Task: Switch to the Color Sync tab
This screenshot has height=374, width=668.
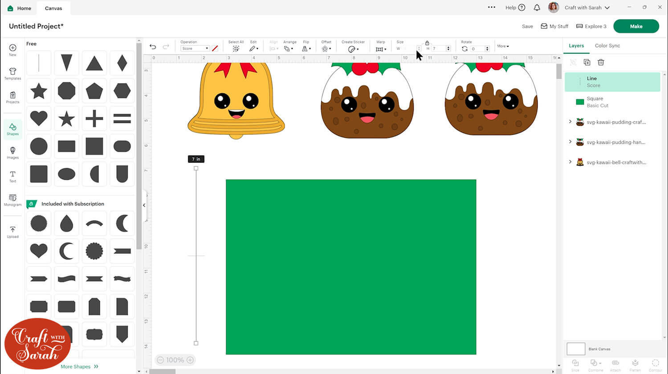Action: pos(607,46)
